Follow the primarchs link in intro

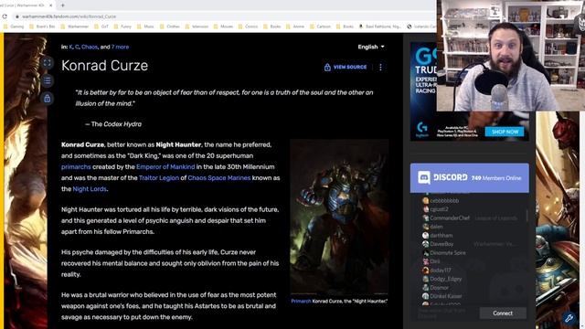(x=76, y=166)
